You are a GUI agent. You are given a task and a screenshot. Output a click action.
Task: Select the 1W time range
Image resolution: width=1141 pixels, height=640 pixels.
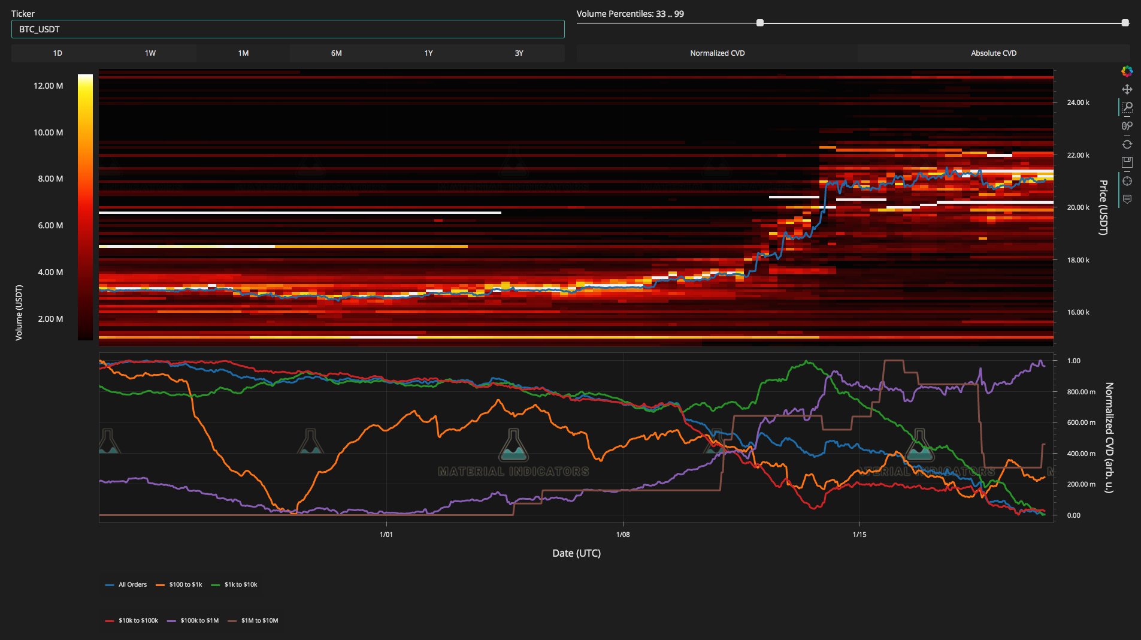150,53
